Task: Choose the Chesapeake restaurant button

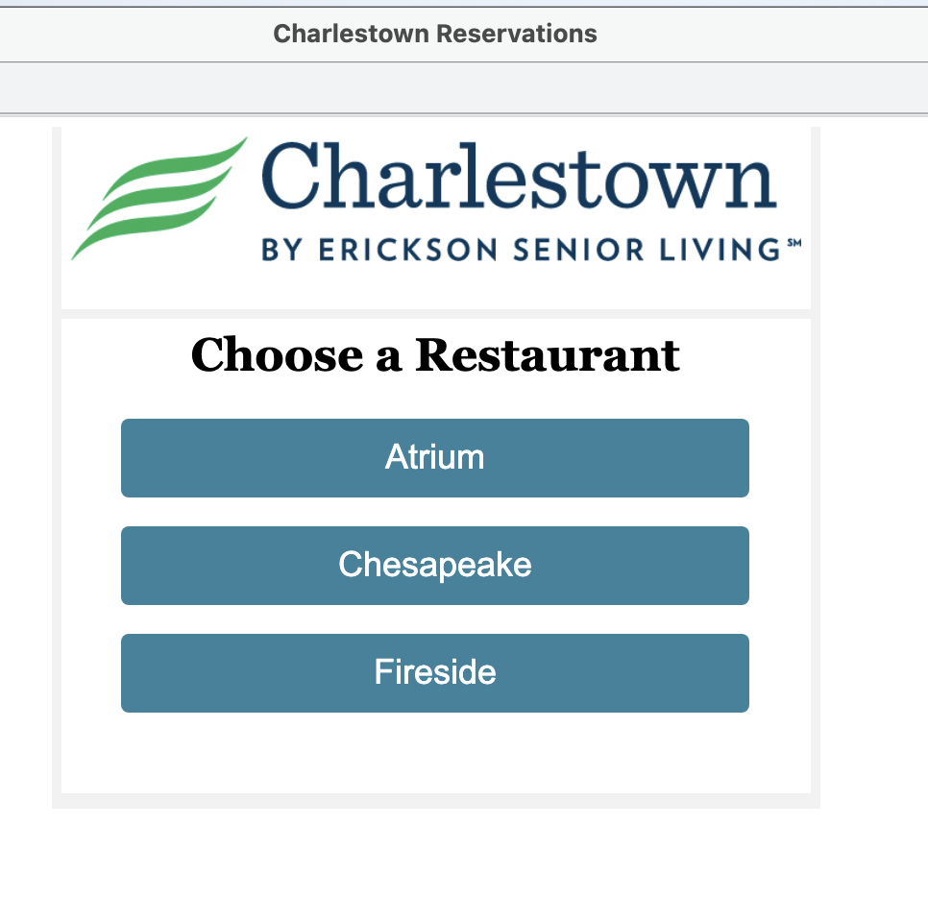Action: pyautogui.click(x=434, y=565)
